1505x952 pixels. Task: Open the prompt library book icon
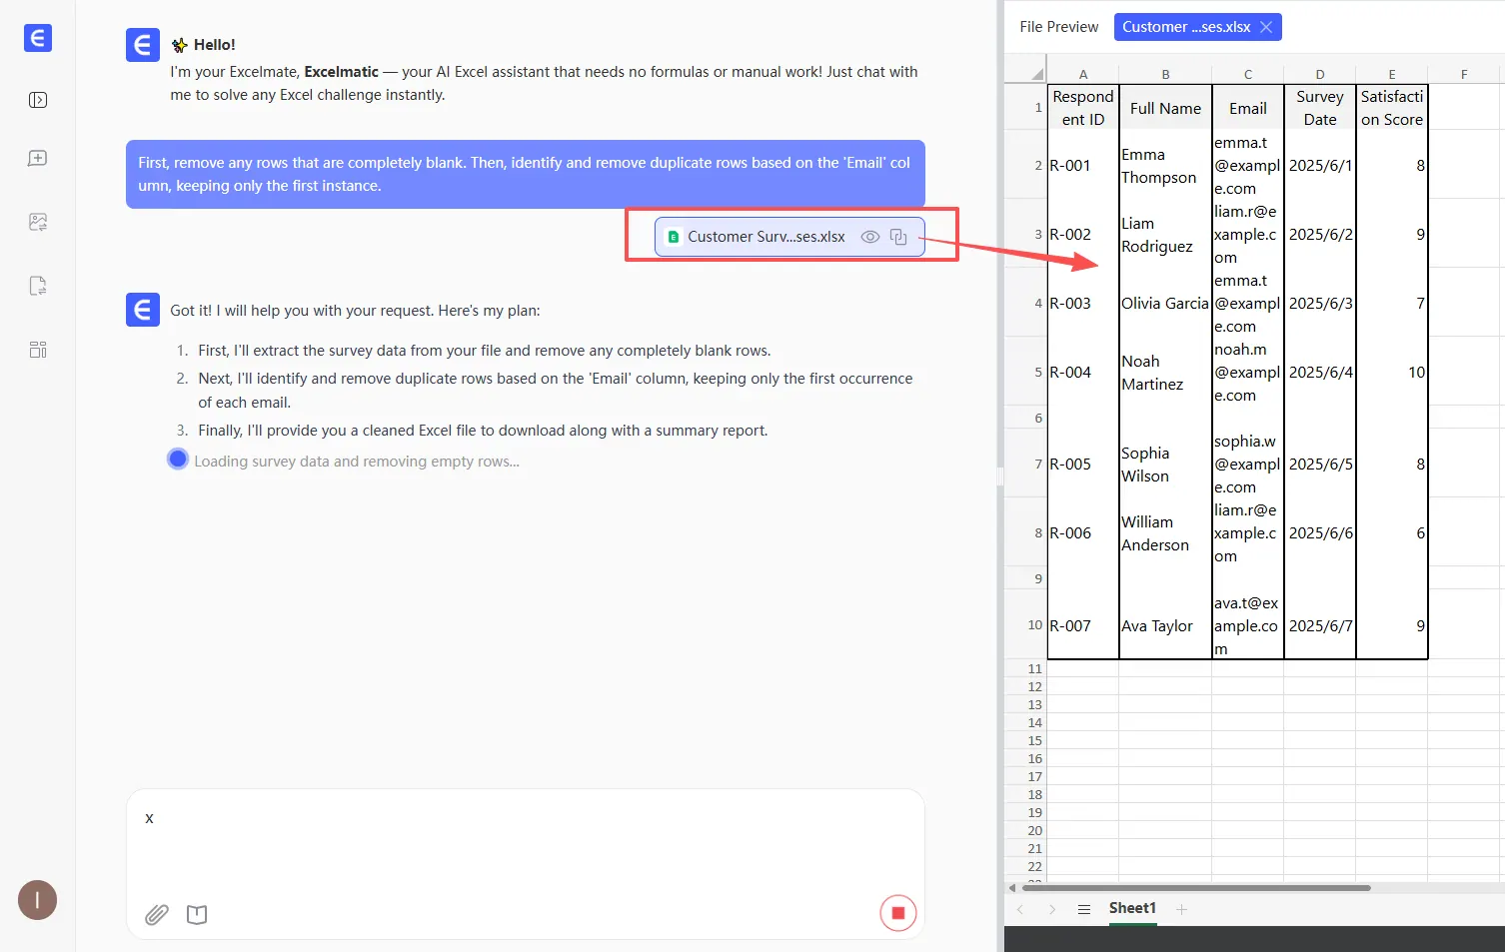[197, 914]
